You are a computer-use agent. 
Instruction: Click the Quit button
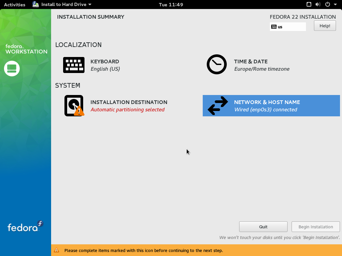pyautogui.click(x=263, y=227)
